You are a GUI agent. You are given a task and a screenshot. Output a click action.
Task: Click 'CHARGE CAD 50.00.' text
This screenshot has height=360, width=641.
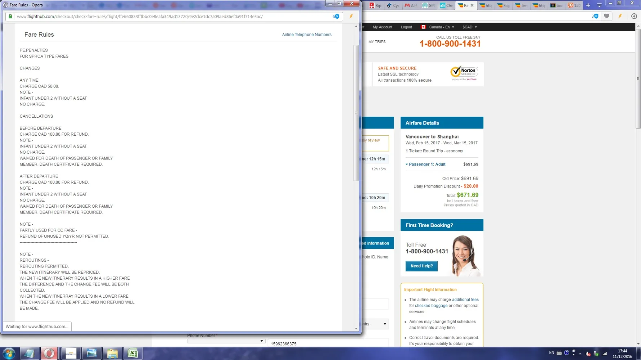(39, 86)
